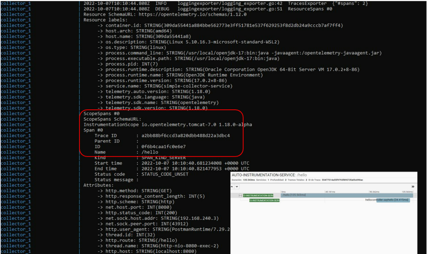Click the Start time timestamp line
This screenshot has height=254, width=427.
[172, 163]
